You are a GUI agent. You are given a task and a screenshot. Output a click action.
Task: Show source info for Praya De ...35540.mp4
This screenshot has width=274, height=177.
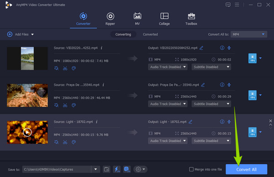point(103,85)
